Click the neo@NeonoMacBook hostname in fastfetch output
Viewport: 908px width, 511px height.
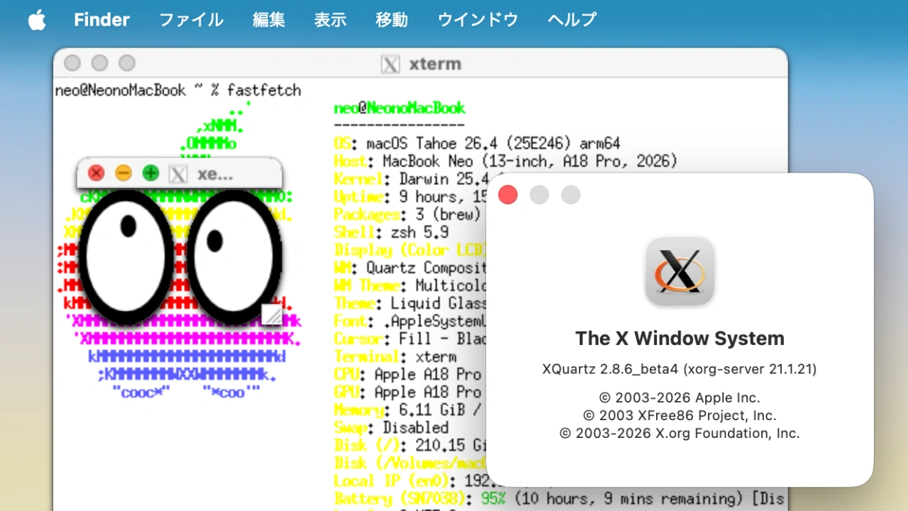coord(399,108)
